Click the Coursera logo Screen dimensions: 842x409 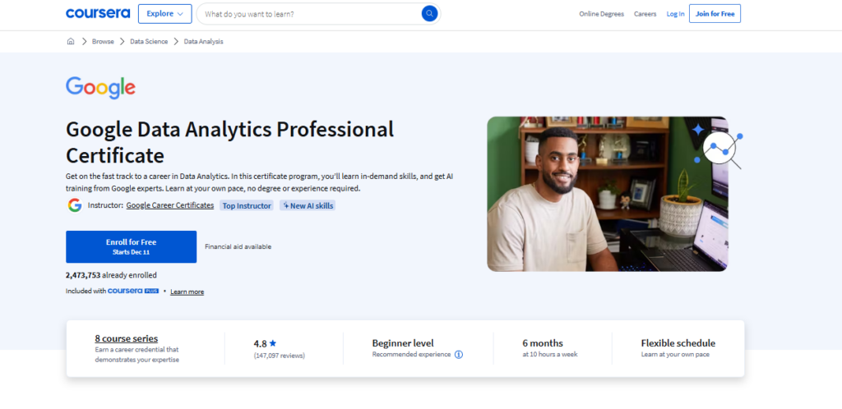coord(98,13)
